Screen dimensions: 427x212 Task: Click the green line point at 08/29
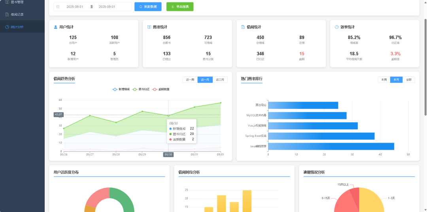coord(142,111)
